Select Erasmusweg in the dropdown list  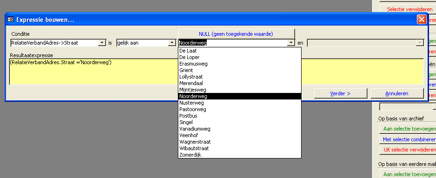[239, 64]
